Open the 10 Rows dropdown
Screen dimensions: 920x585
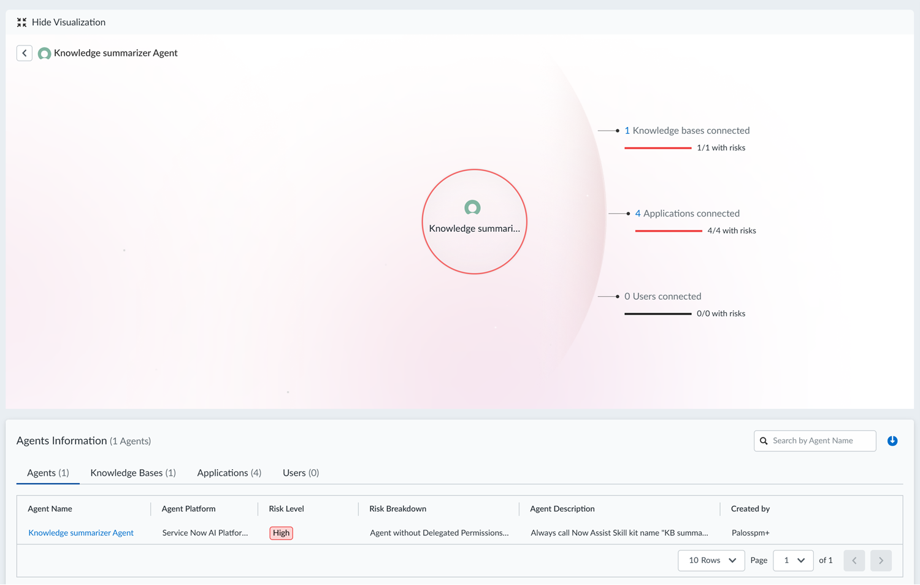pos(711,560)
